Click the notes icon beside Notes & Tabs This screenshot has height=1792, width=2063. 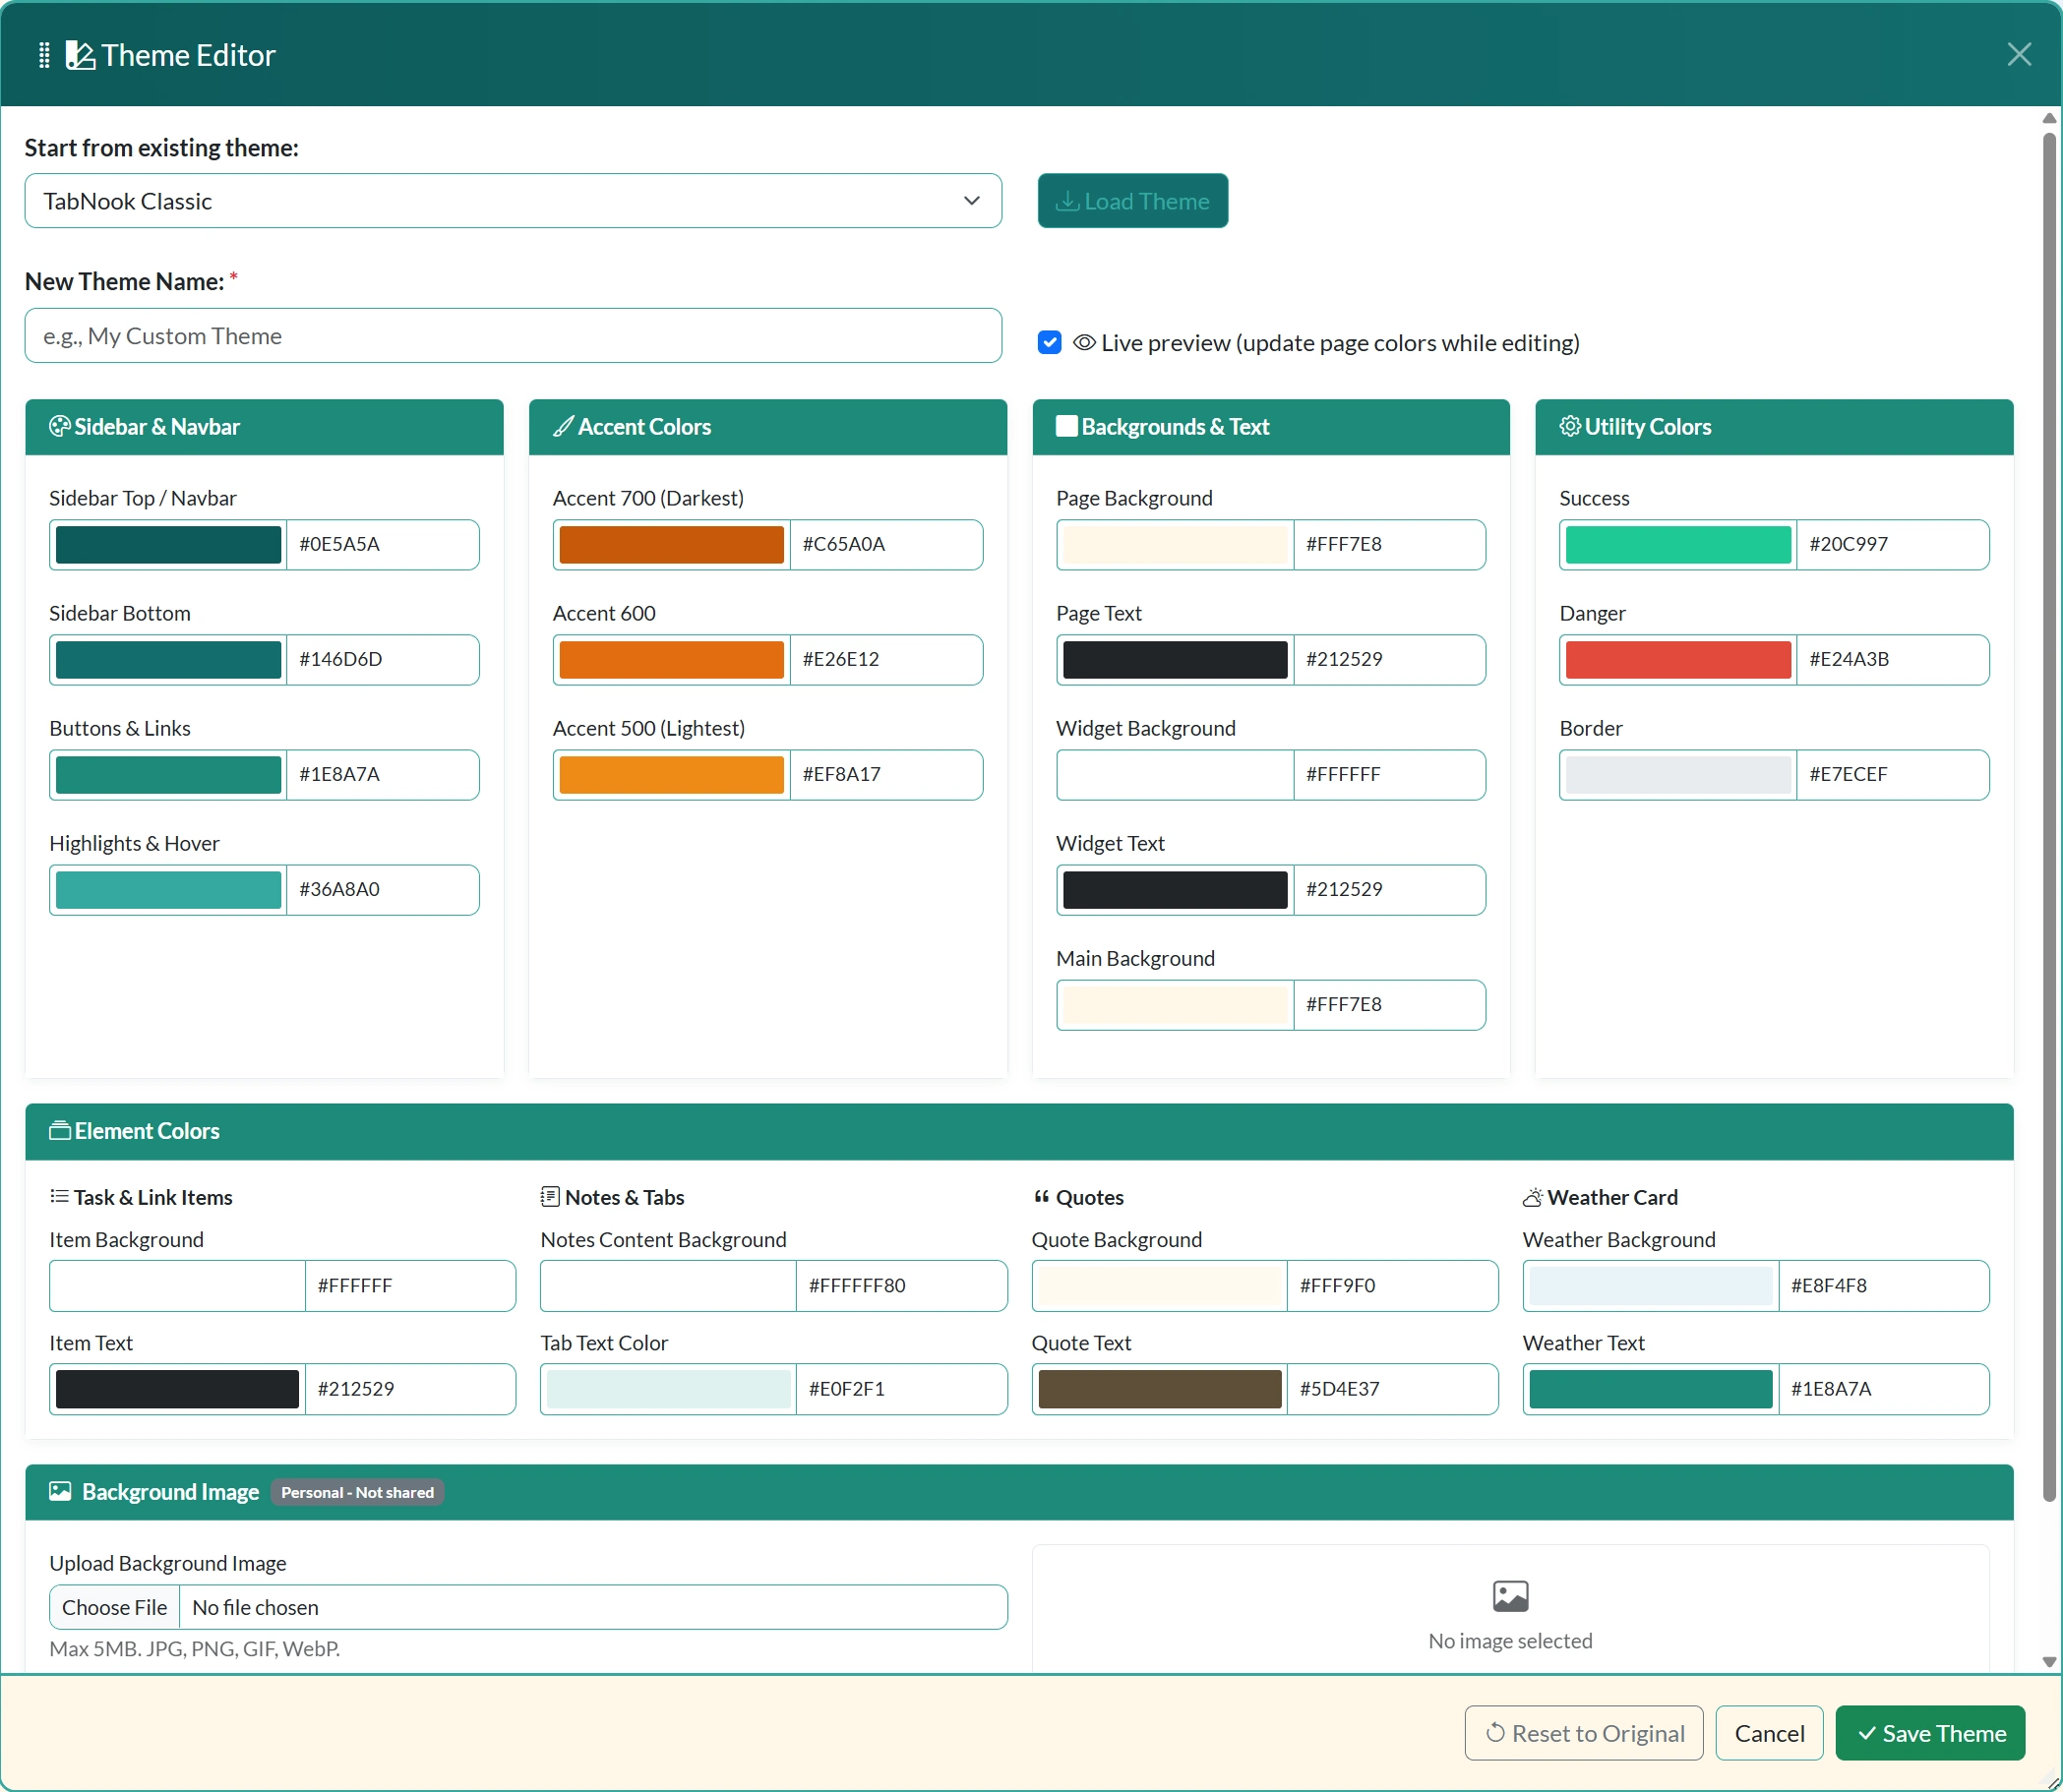click(550, 1196)
